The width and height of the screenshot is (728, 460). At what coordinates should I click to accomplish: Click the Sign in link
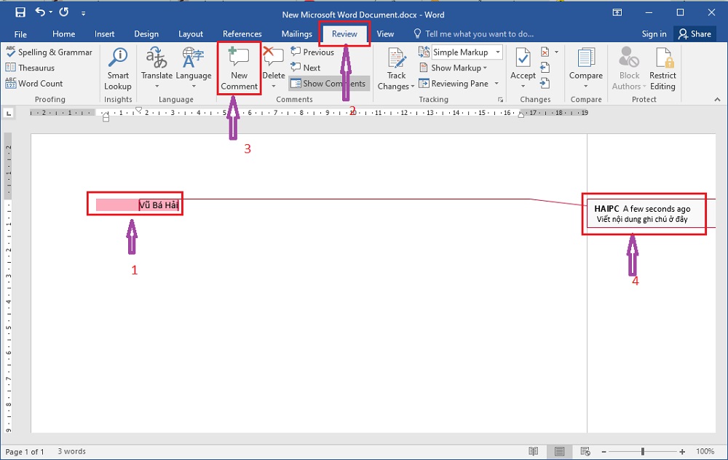tap(654, 34)
